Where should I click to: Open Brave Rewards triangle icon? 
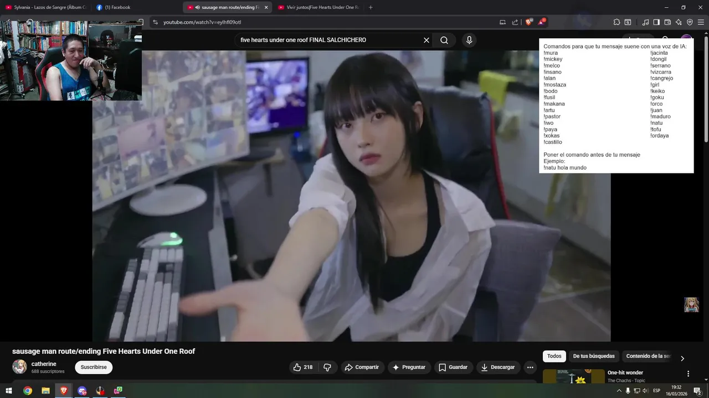[542, 22]
